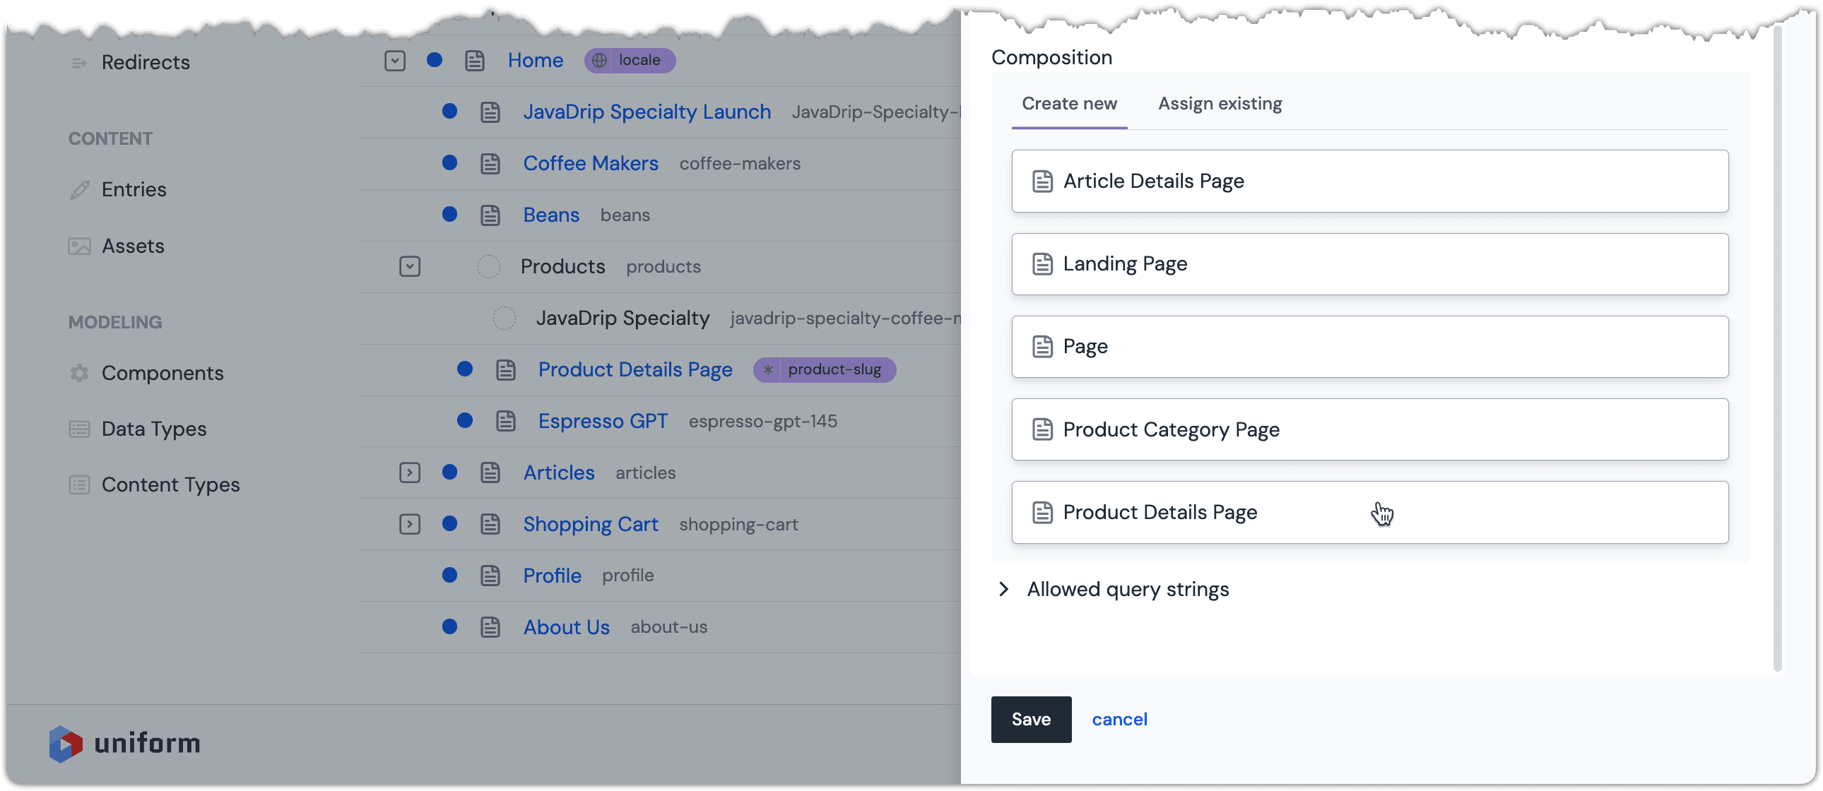1823x791 pixels.
Task: Click the Components modeling icon
Action: point(79,371)
